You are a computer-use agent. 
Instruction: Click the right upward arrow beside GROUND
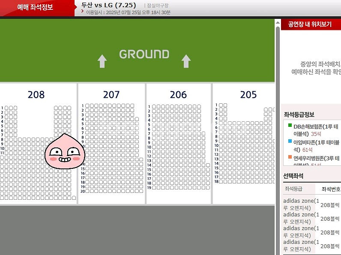(186, 61)
